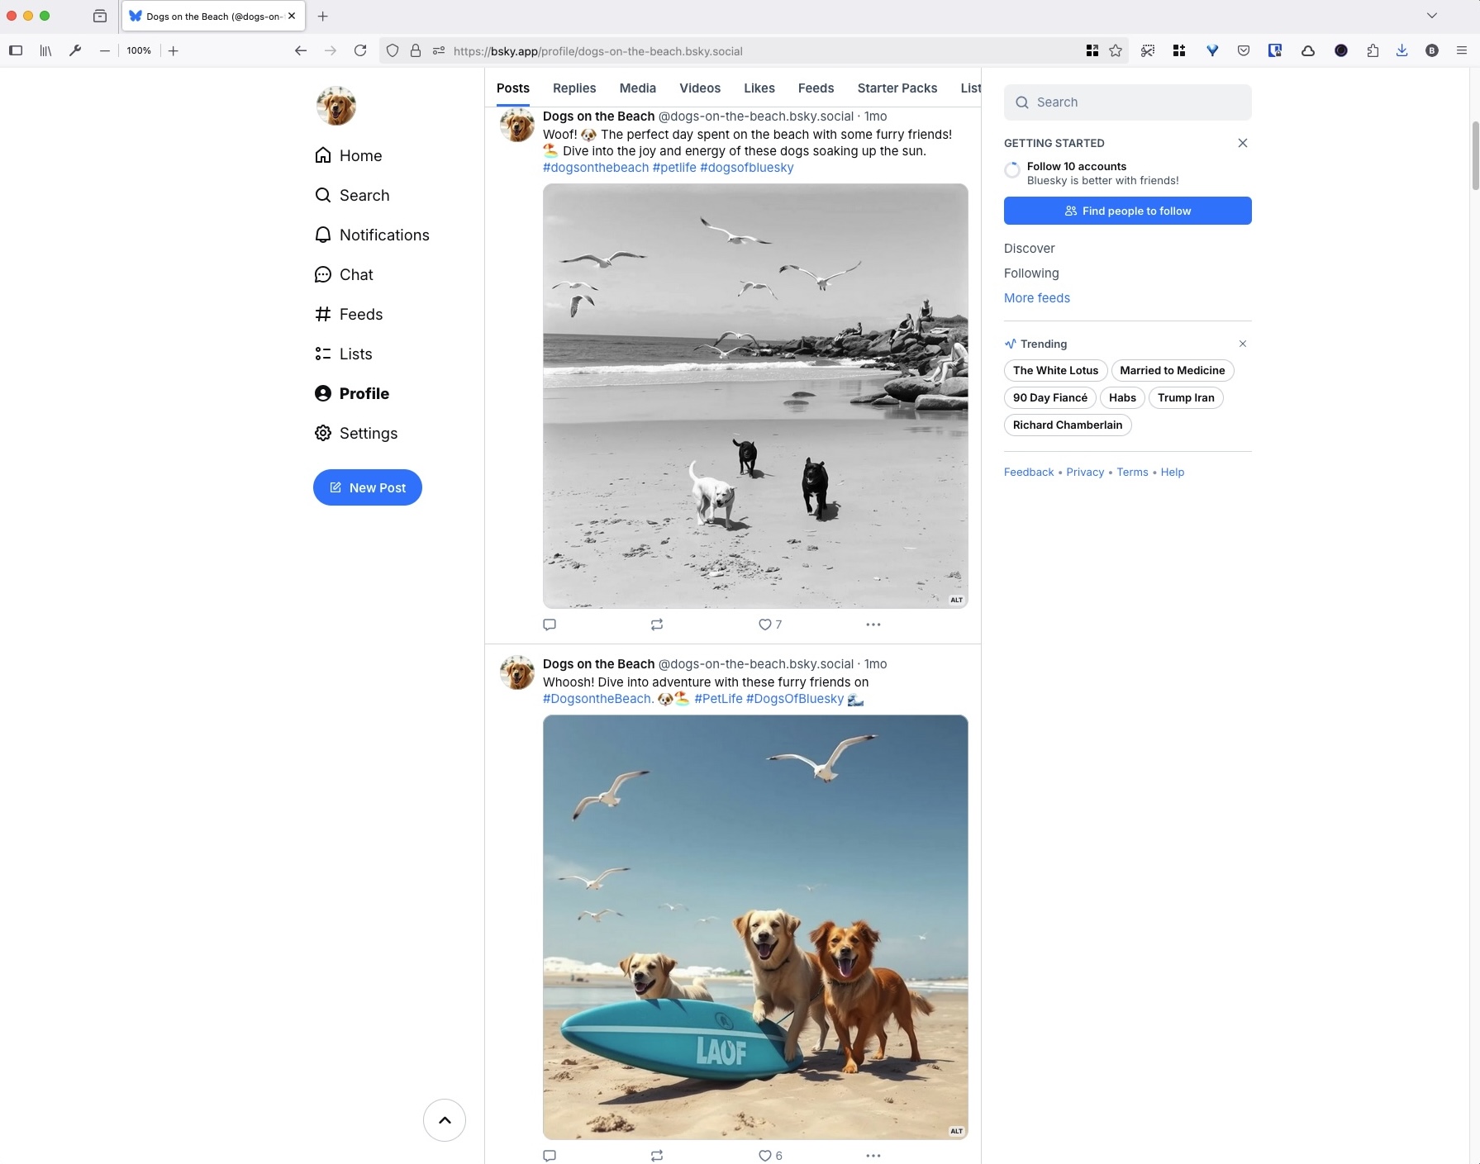Open the surfboard dogs photo
The height and width of the screenshot is (1164, 1480).
754,927
